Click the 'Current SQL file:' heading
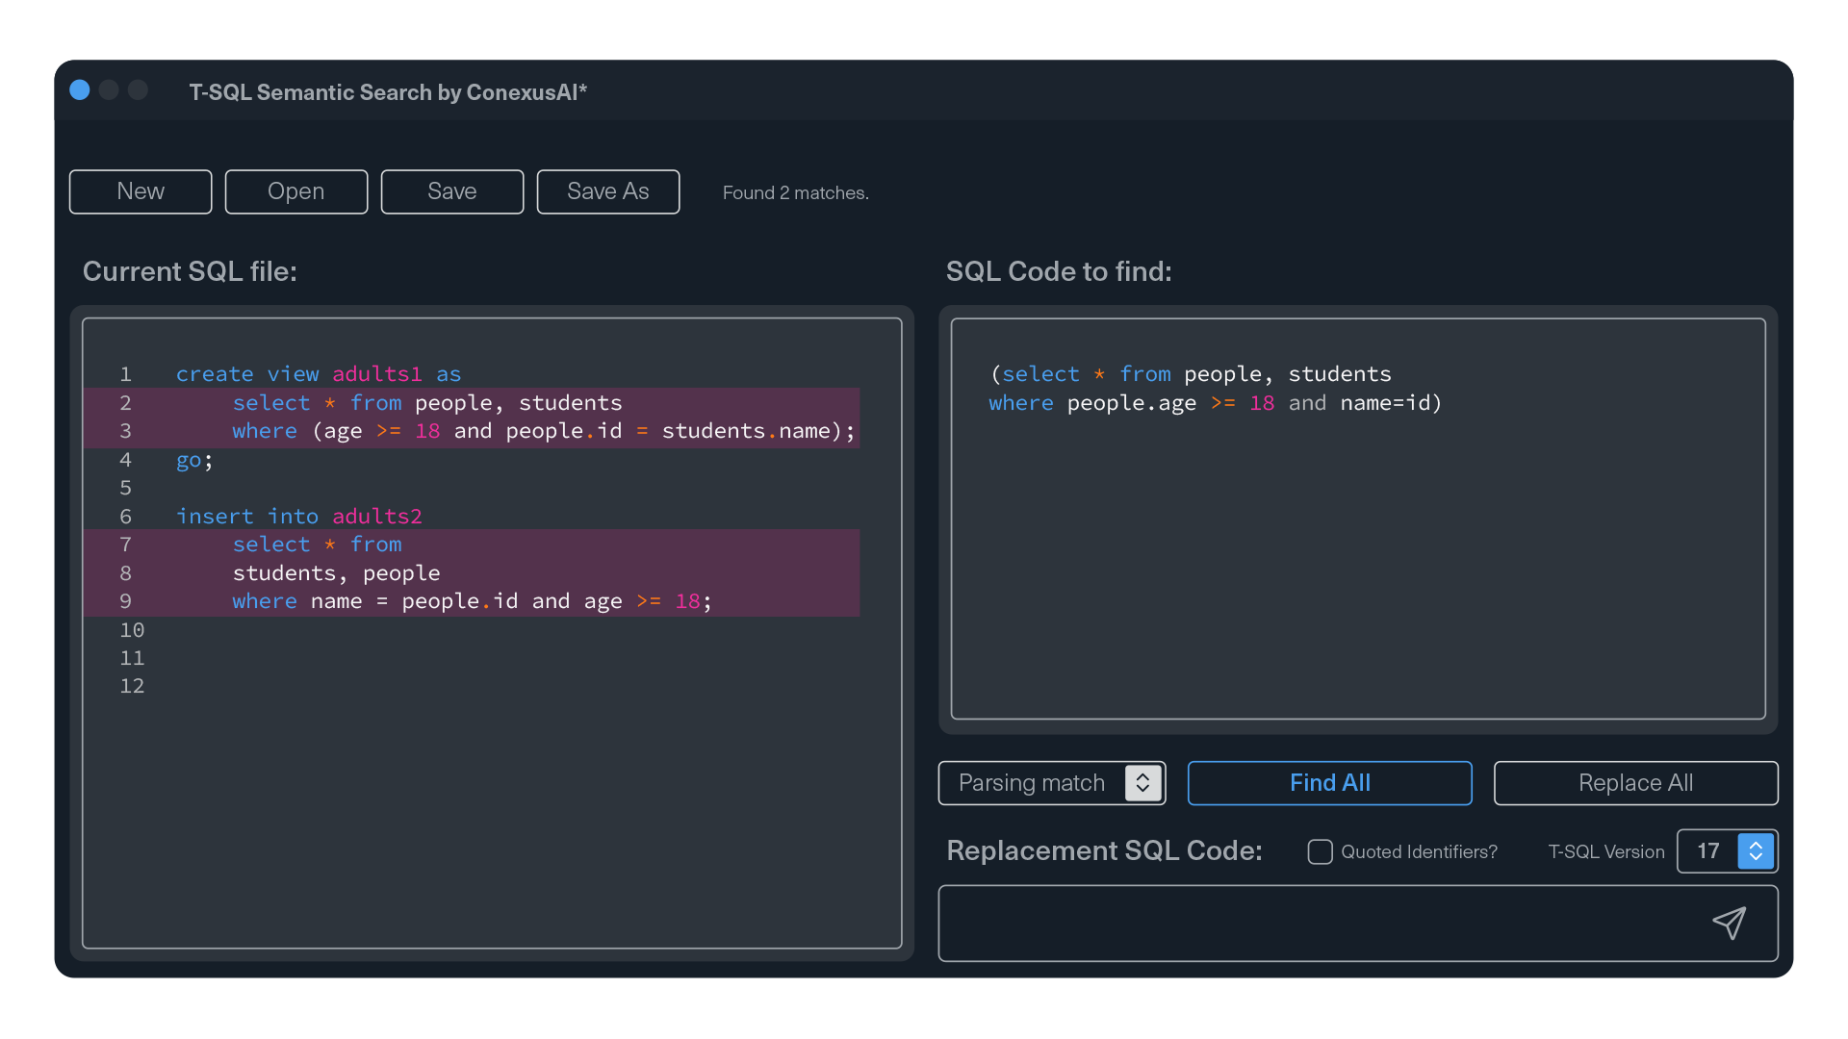Screen dimensions: 1848x1039 (190, 271)
